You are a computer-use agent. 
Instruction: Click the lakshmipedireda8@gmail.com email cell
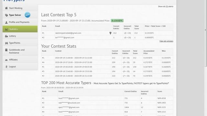point(68,33)
